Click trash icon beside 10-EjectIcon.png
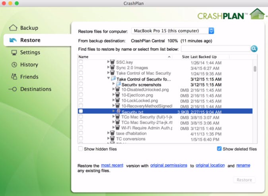Viewport: 268px width, 196px height. (x=117, y=95)
